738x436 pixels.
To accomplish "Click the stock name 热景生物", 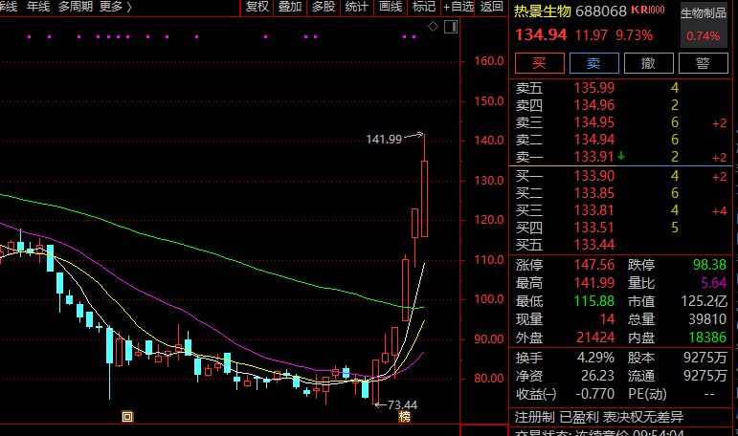I will 542,11.
